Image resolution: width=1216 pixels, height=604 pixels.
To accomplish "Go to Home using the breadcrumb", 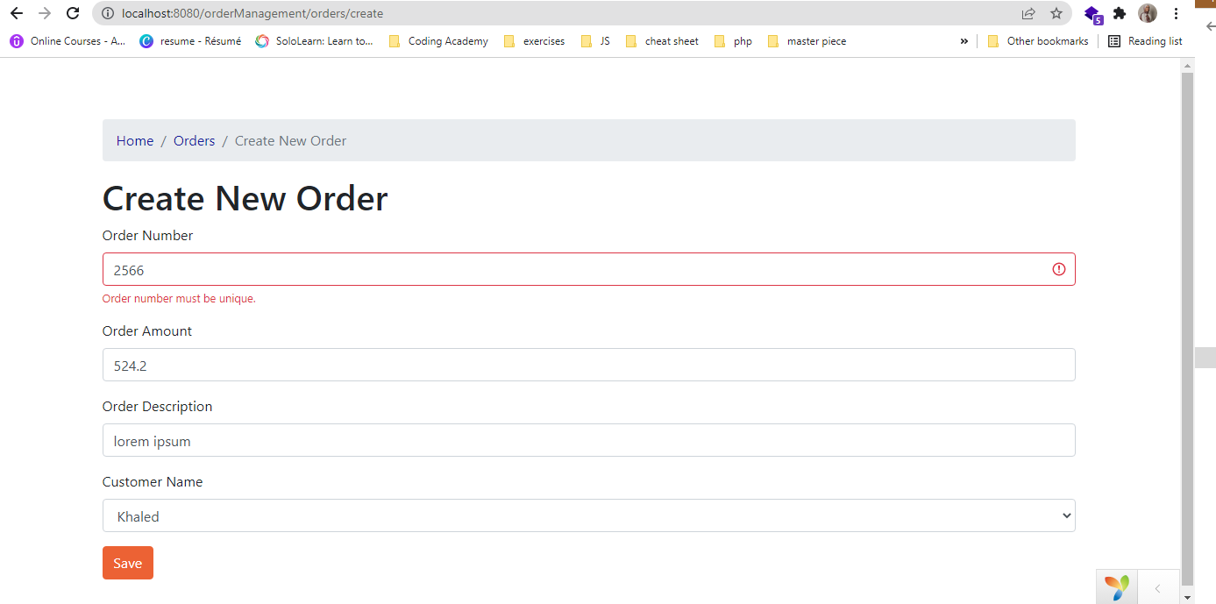I will point(134,140).
